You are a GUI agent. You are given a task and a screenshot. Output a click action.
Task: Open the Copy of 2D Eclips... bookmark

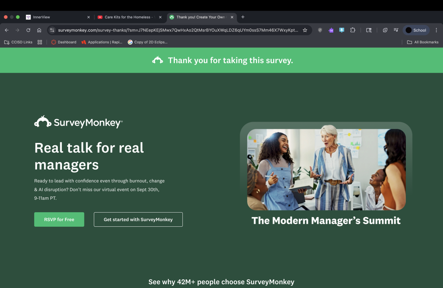[x=147, y=42]
